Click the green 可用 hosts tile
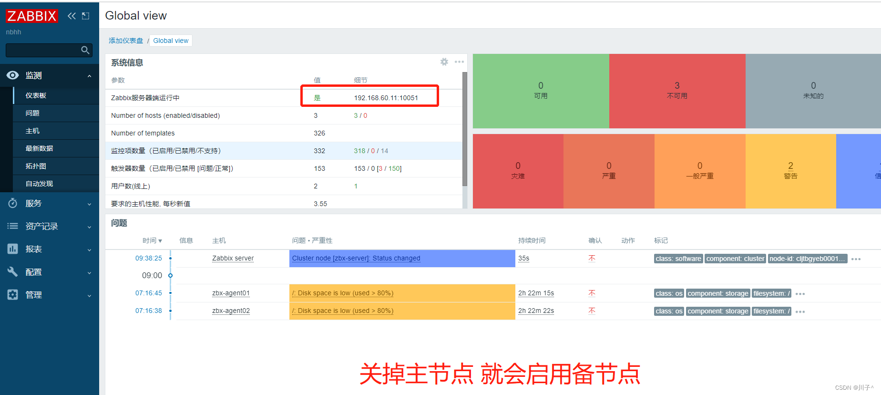 coord(541,91)
